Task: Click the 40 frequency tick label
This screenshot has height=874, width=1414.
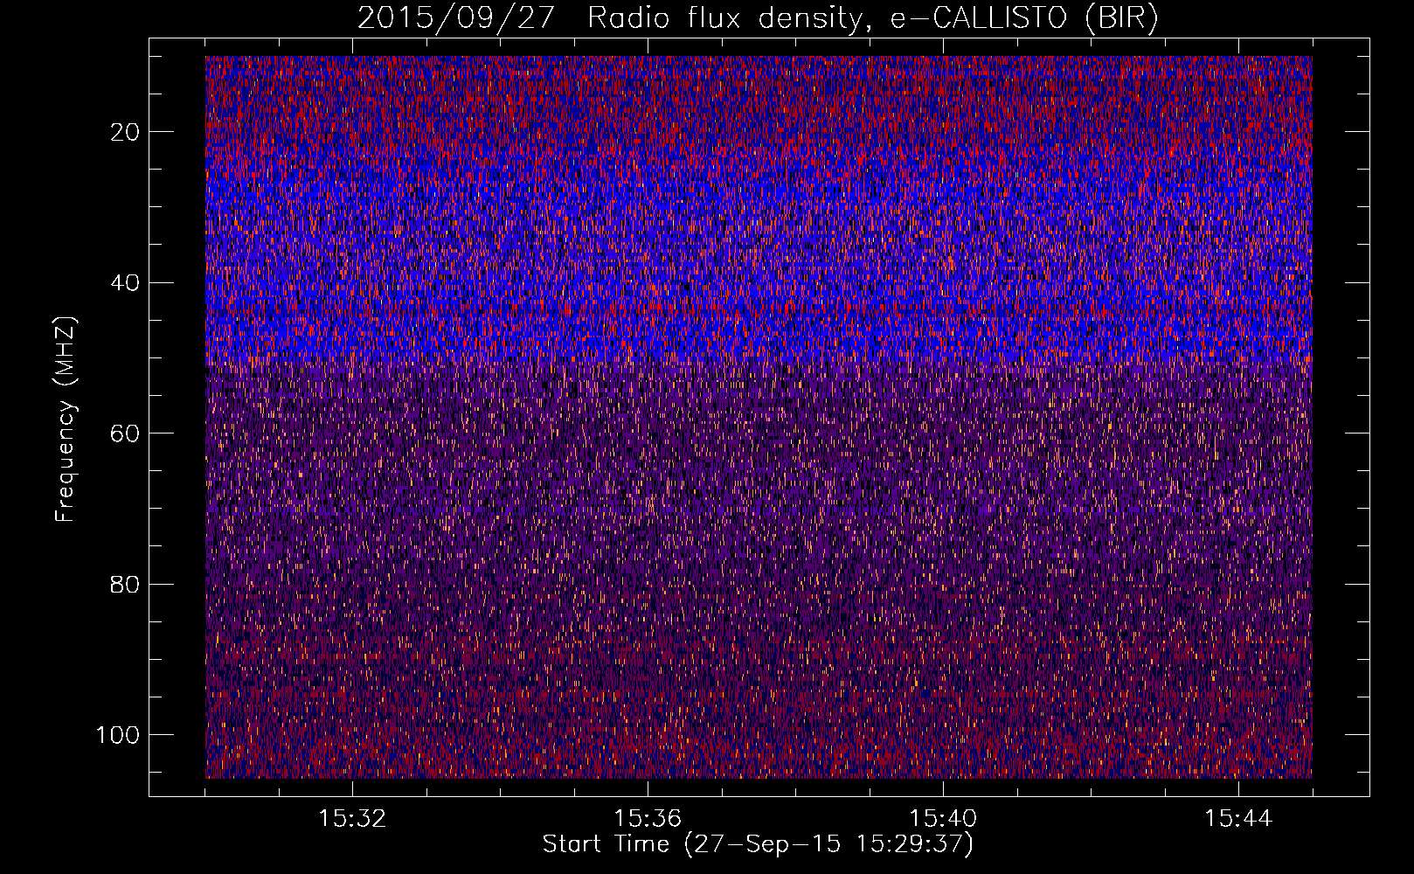Action: coord(126,283)
